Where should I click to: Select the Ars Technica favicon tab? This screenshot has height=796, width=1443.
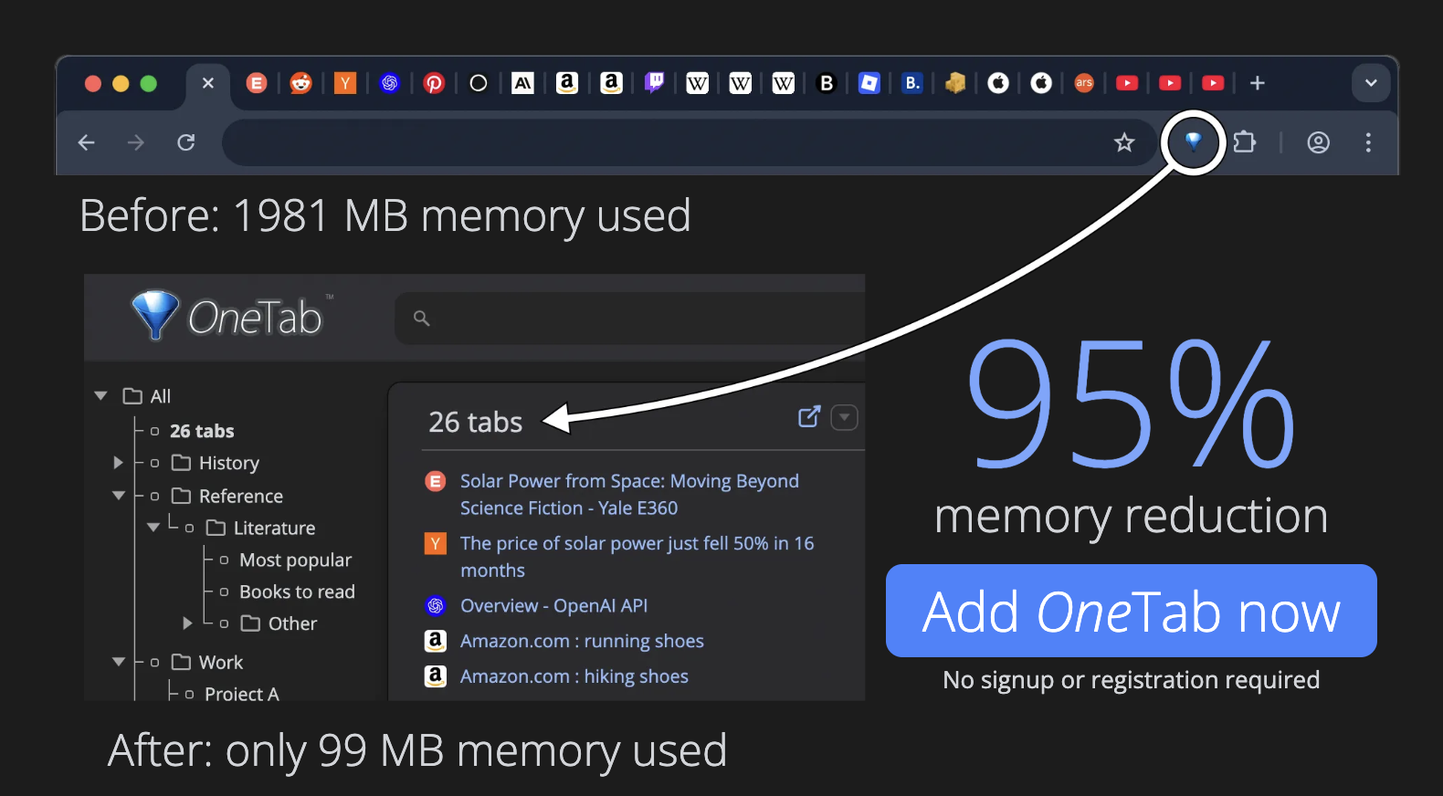pos(1084,83)
